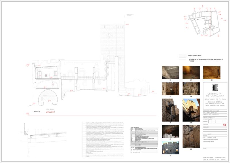Click the MURS D'OBRA NOVA legend swatch
Viewport: 230px width, 163px height.
point(183,56)
